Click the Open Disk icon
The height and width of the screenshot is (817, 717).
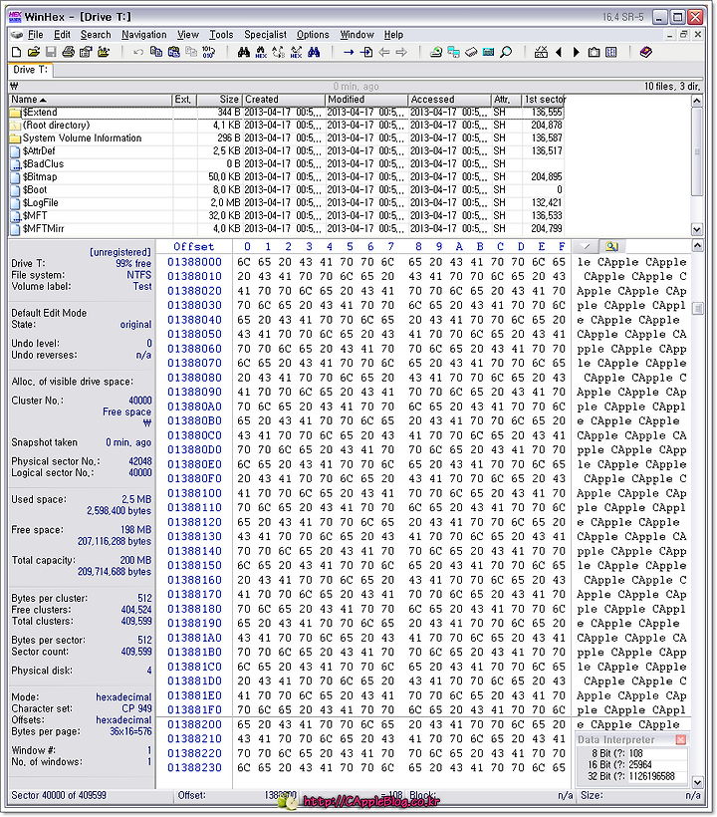coord(436,52)
